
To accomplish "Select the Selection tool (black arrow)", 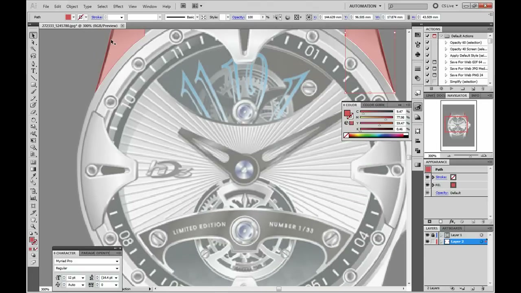I will click(33, 35).
